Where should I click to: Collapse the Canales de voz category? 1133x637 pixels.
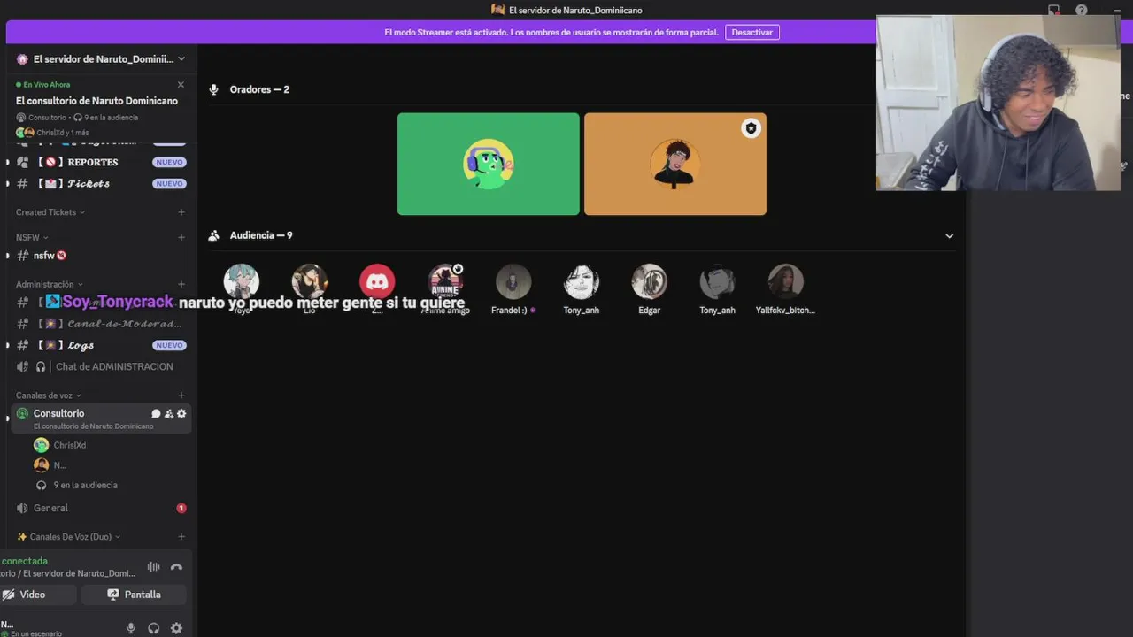(49, 395)
